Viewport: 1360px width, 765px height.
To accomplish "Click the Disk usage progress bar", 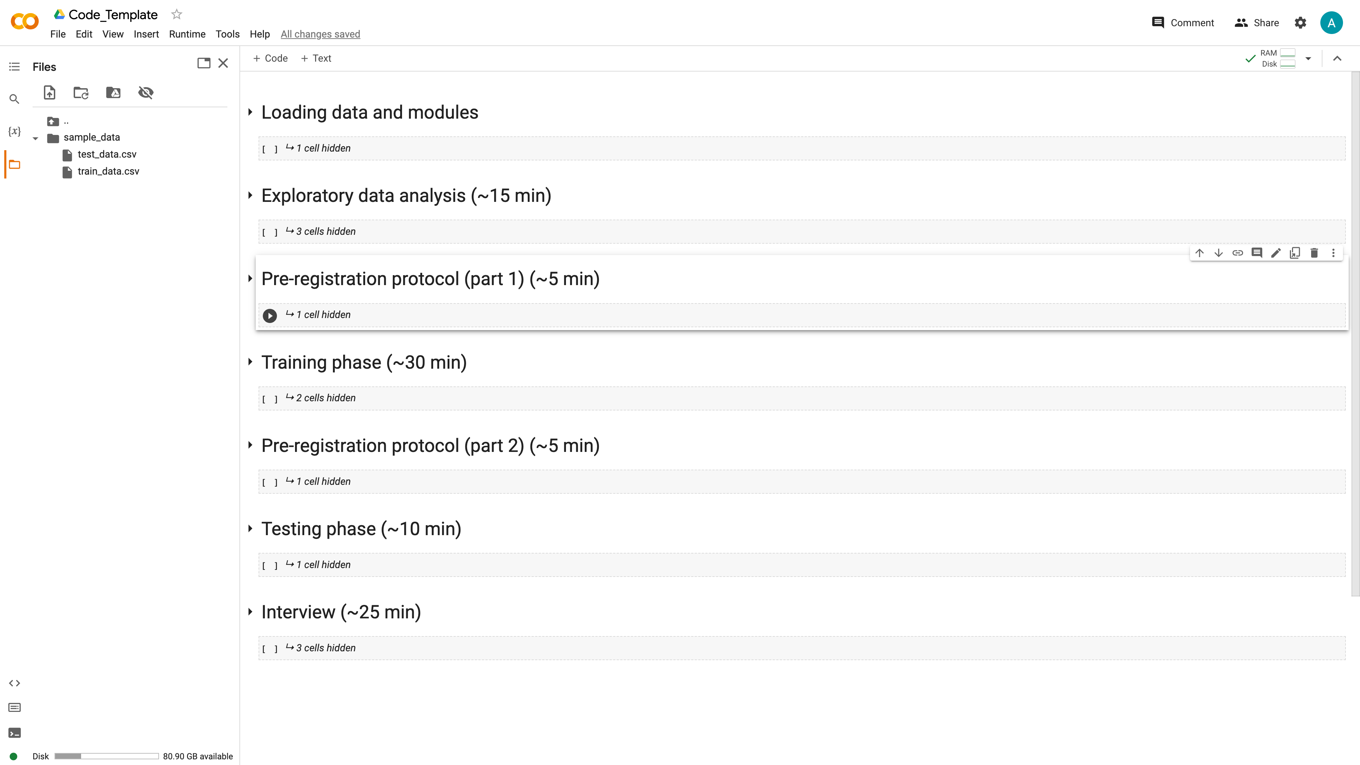I will tap(106, 756).
